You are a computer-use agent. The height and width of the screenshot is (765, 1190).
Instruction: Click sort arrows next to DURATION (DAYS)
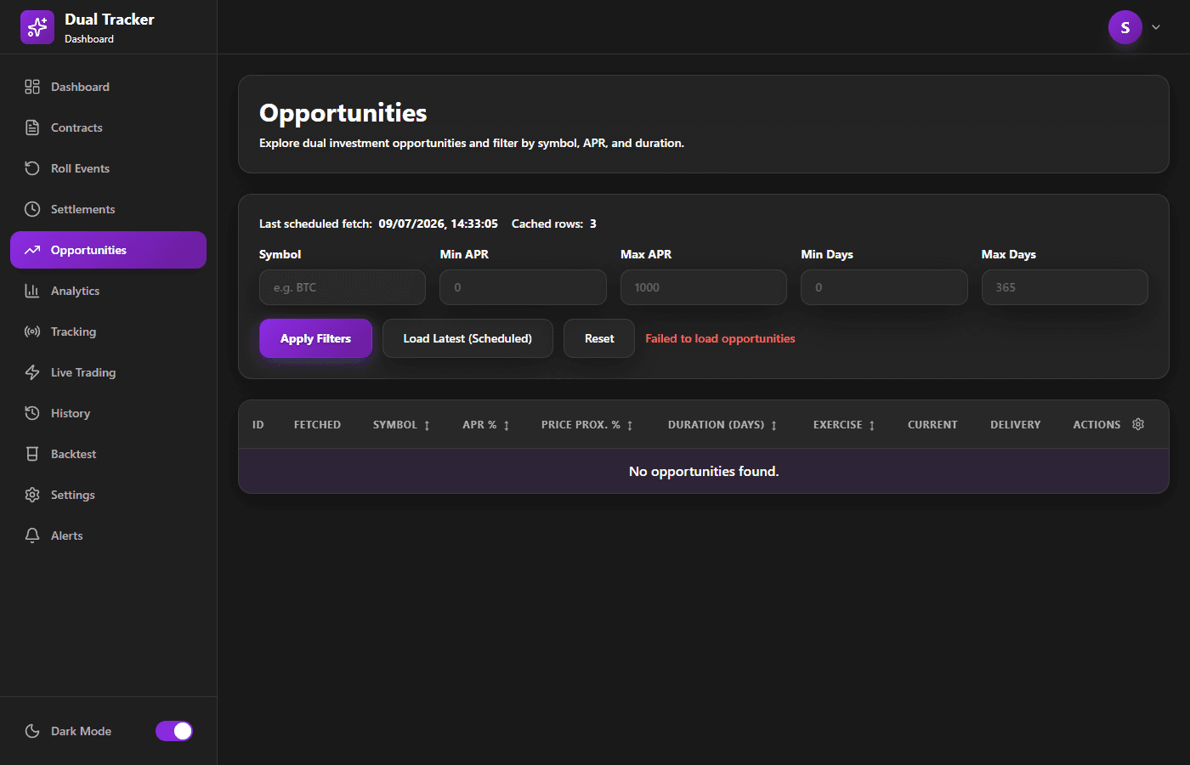773,425
